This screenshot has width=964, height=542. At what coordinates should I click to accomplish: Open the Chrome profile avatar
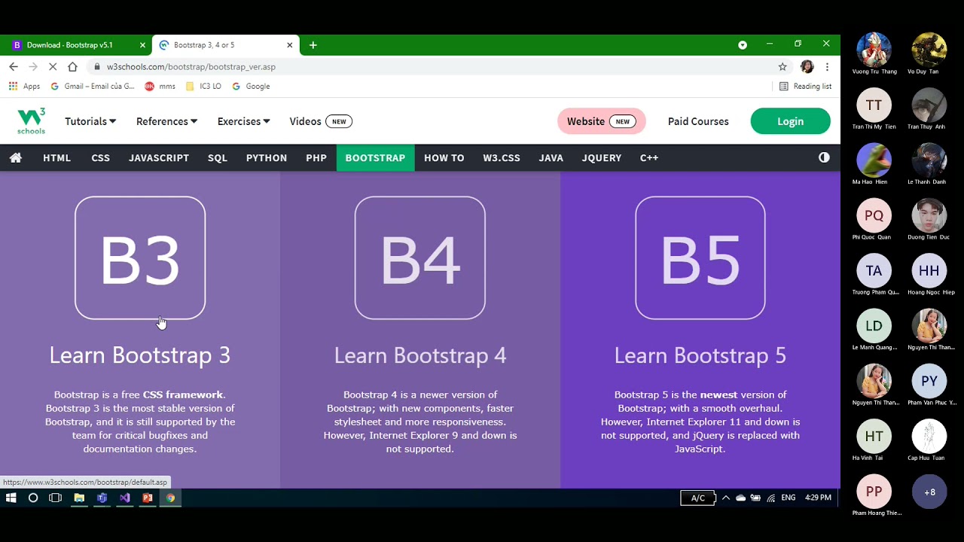(807, 67)
